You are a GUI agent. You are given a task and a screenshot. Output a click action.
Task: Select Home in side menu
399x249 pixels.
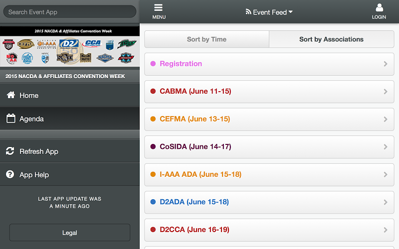point(70,95)
